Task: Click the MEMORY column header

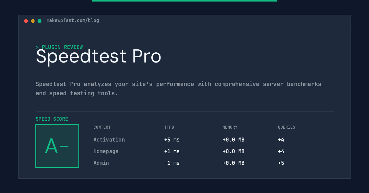Action: [x=230, y=127]
